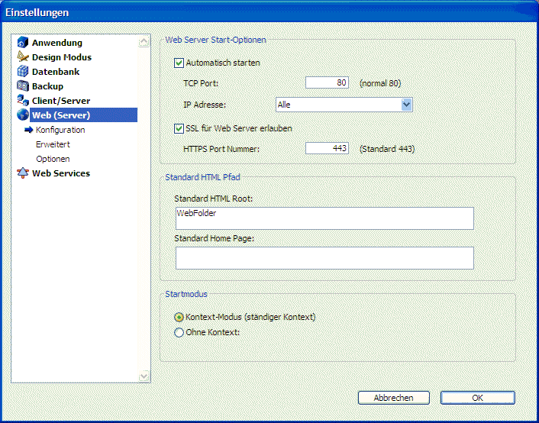
Task: Click the Datenbank icon
Action: pyautogui.click(x=23, y=72)
